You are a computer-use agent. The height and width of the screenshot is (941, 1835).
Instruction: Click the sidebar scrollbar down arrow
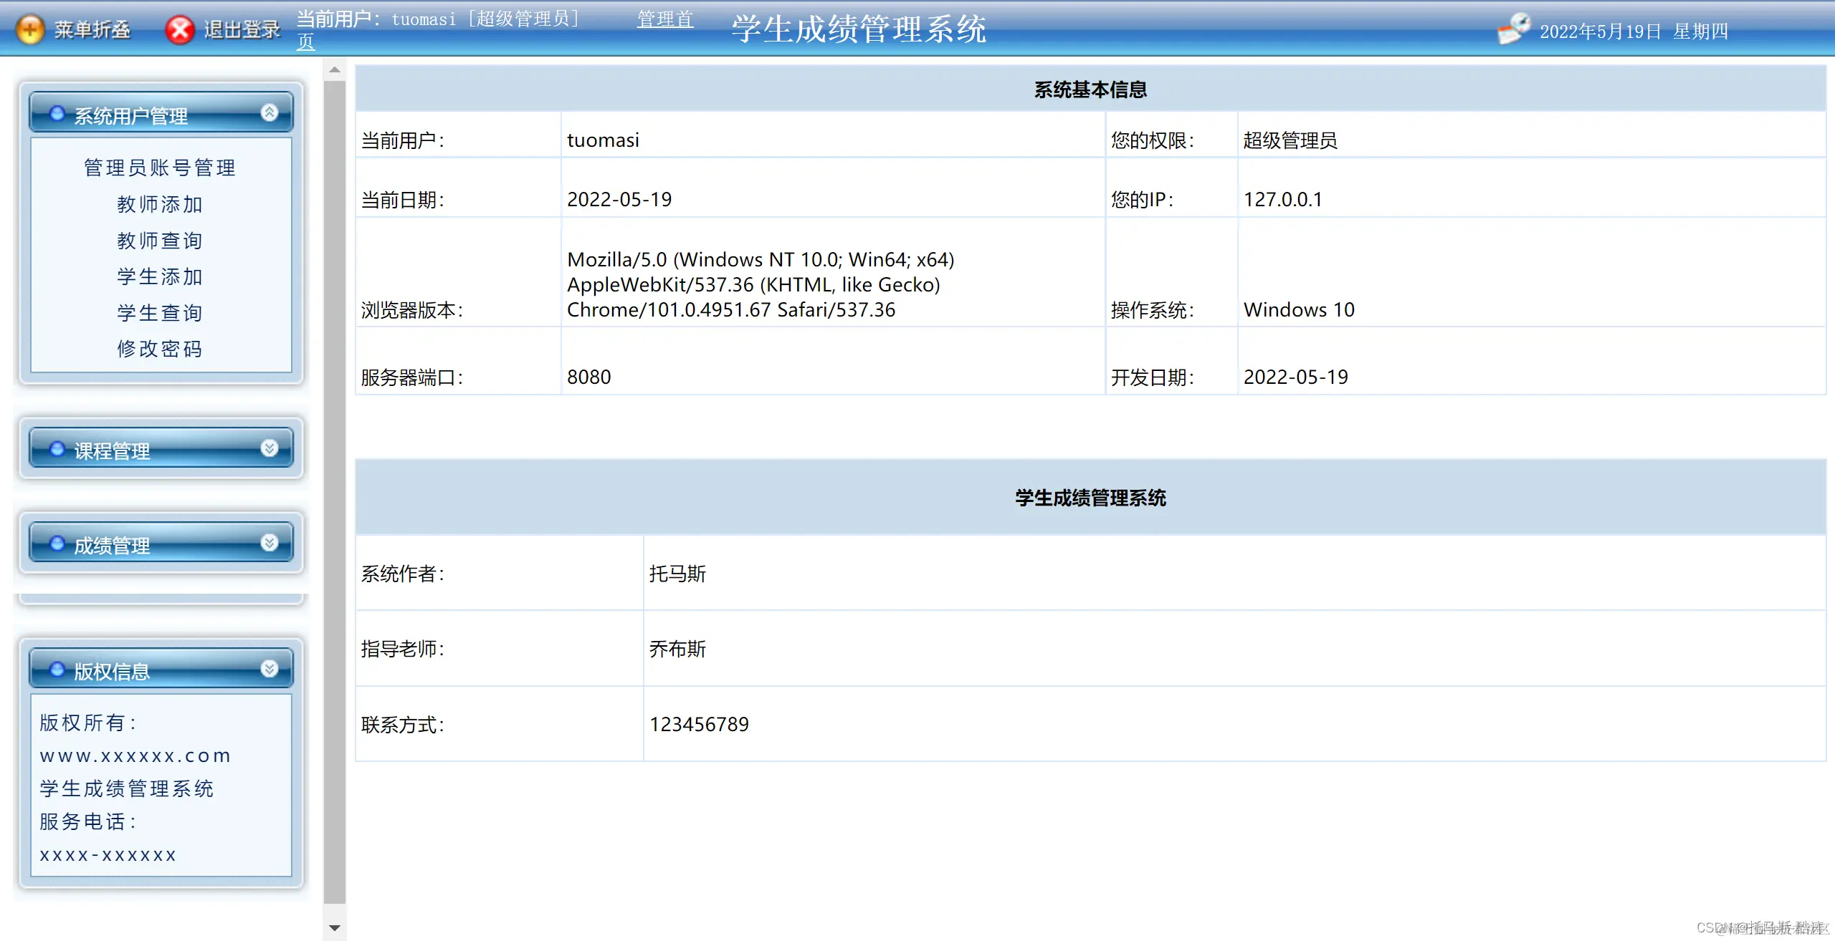point(335,928)
